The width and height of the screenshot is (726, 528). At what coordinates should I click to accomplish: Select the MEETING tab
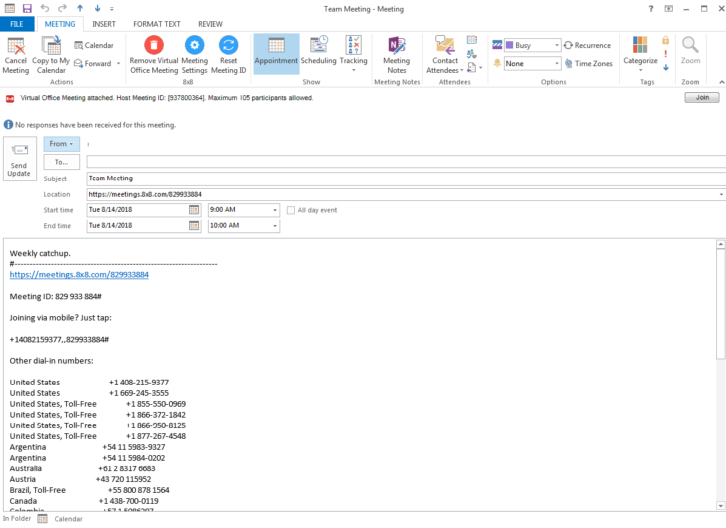(x=60, y=24)
